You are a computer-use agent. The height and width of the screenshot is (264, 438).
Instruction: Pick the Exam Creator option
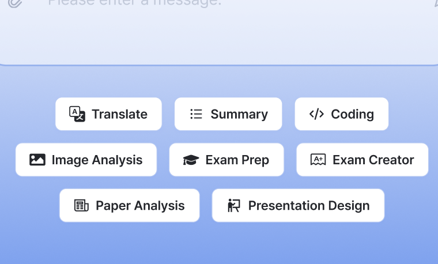[x=363, y=160]
